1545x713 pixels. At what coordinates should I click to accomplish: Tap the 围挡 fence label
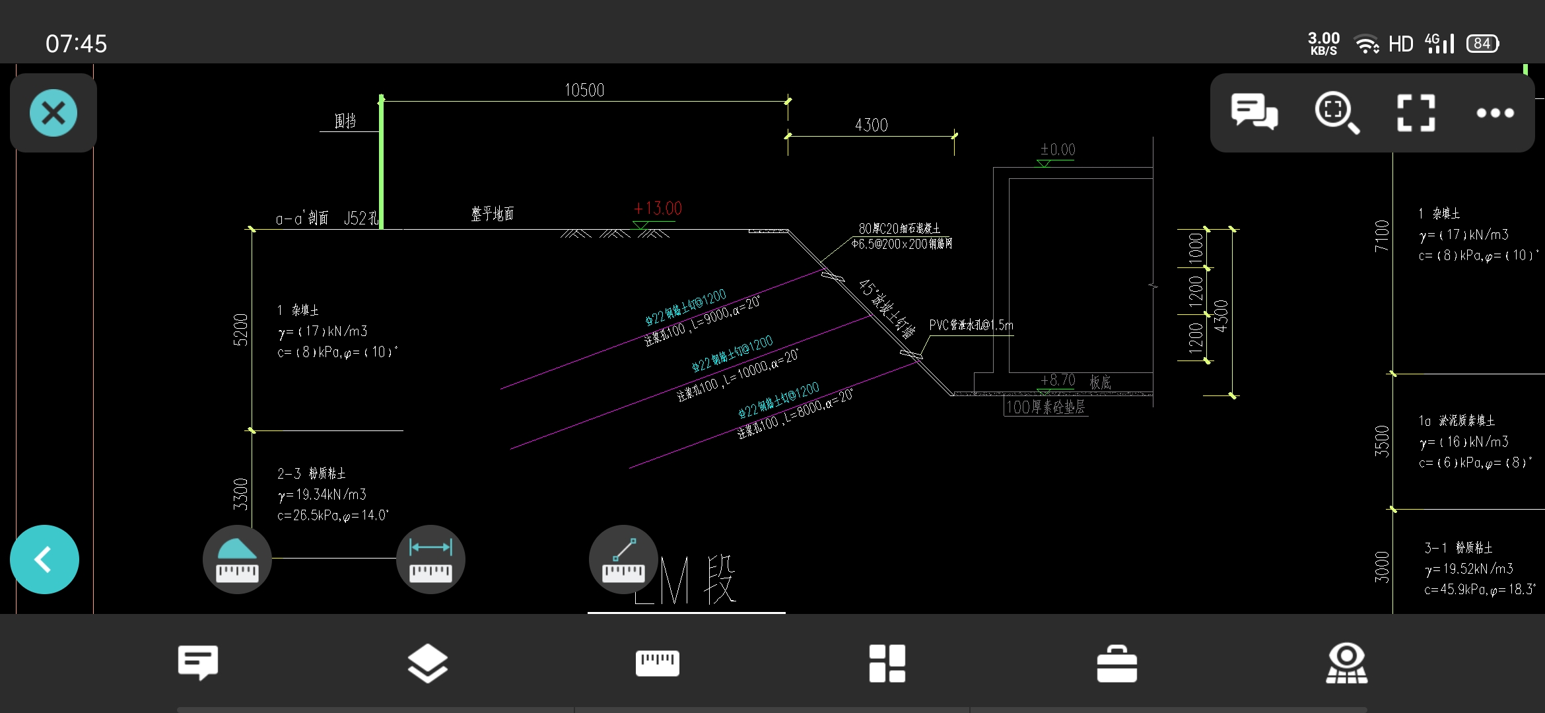point(345,121)
